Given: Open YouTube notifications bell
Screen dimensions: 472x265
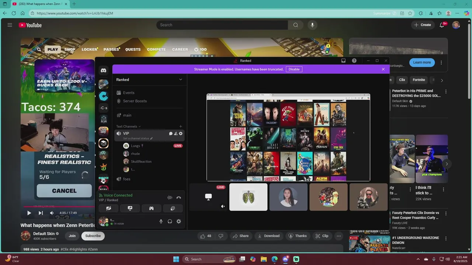Looking at the screenshot, I should tap(442, 25).
